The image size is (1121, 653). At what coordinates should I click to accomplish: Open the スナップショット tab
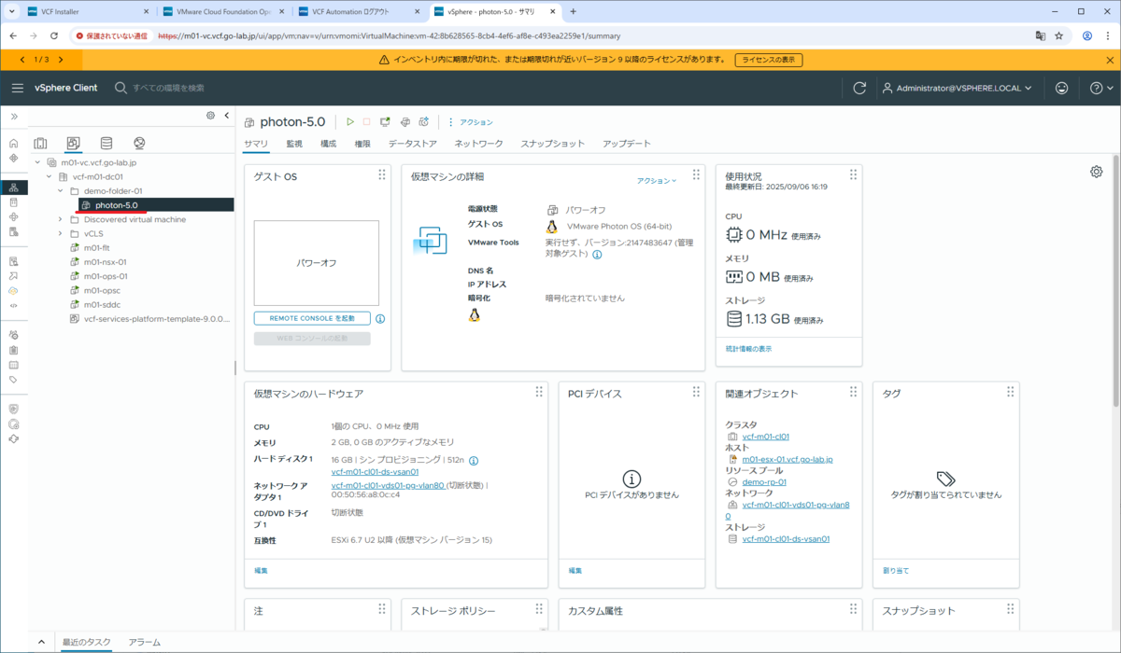click(x=553, y=144)
